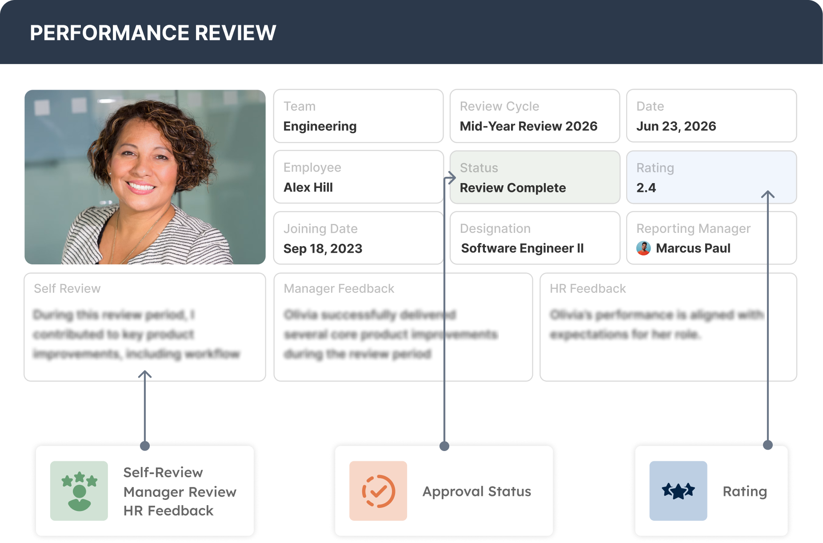Click the Designation Software Engineer II field
This screenshot has height=543, width=823.
(x=535, y=238)
